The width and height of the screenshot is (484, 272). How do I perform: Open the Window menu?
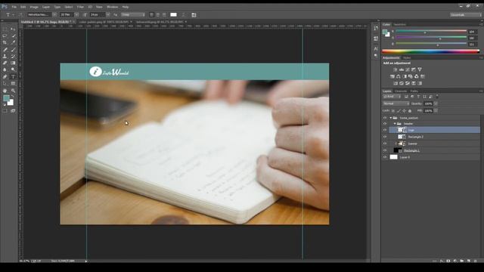click(113, 7)
